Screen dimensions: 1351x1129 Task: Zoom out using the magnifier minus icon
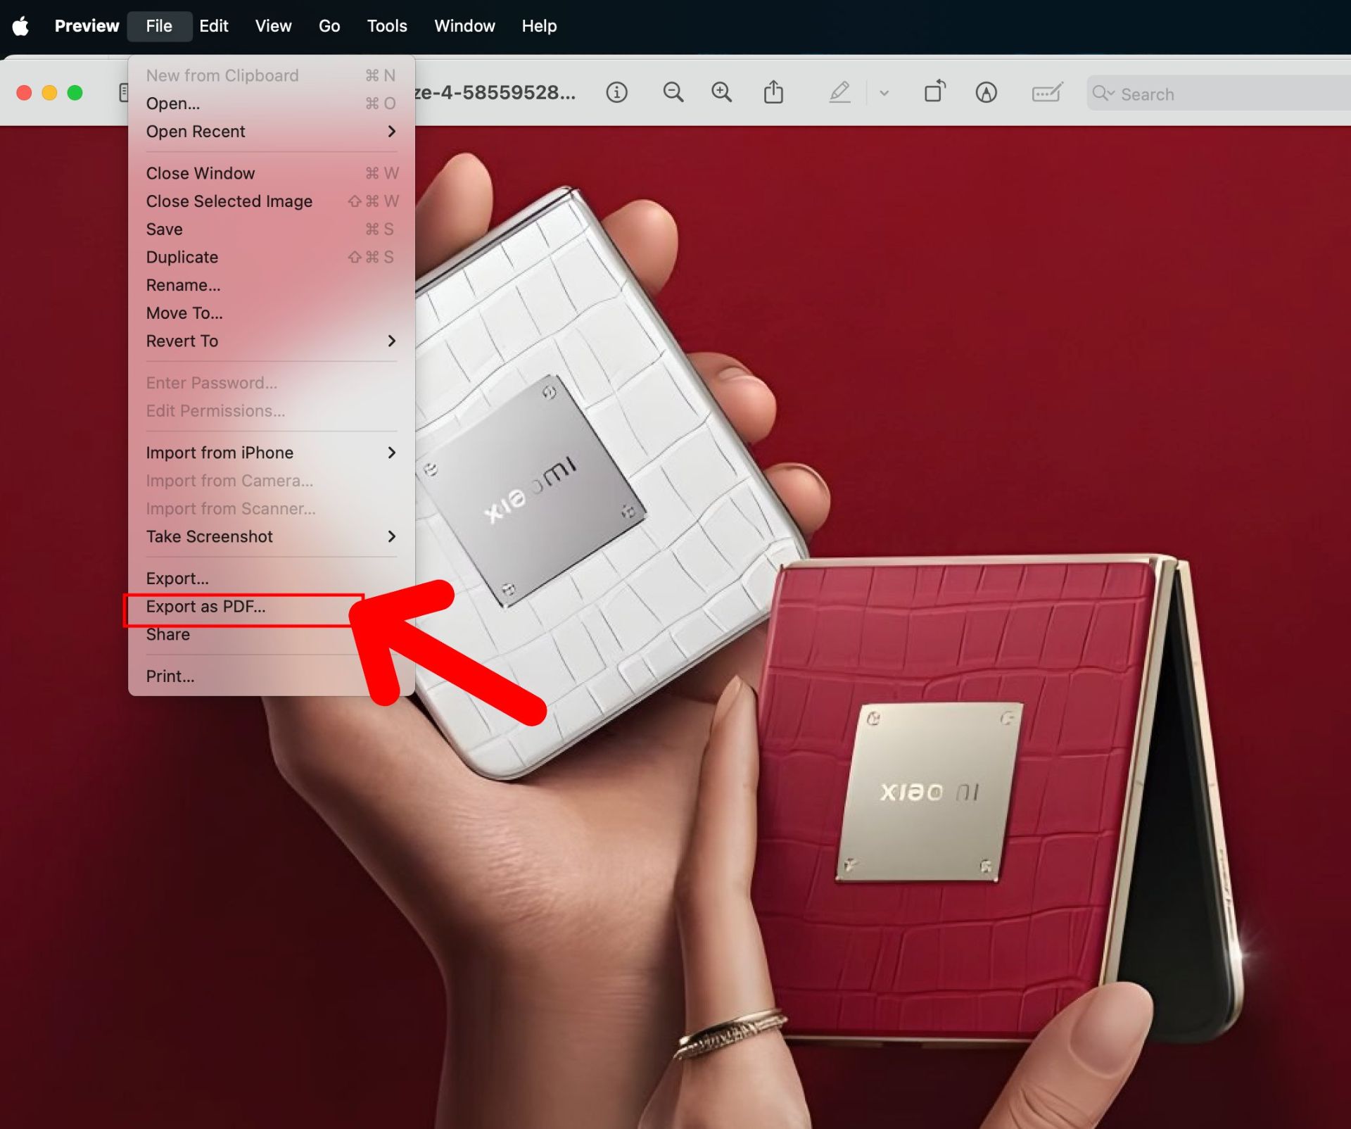(x=673, y=92)
